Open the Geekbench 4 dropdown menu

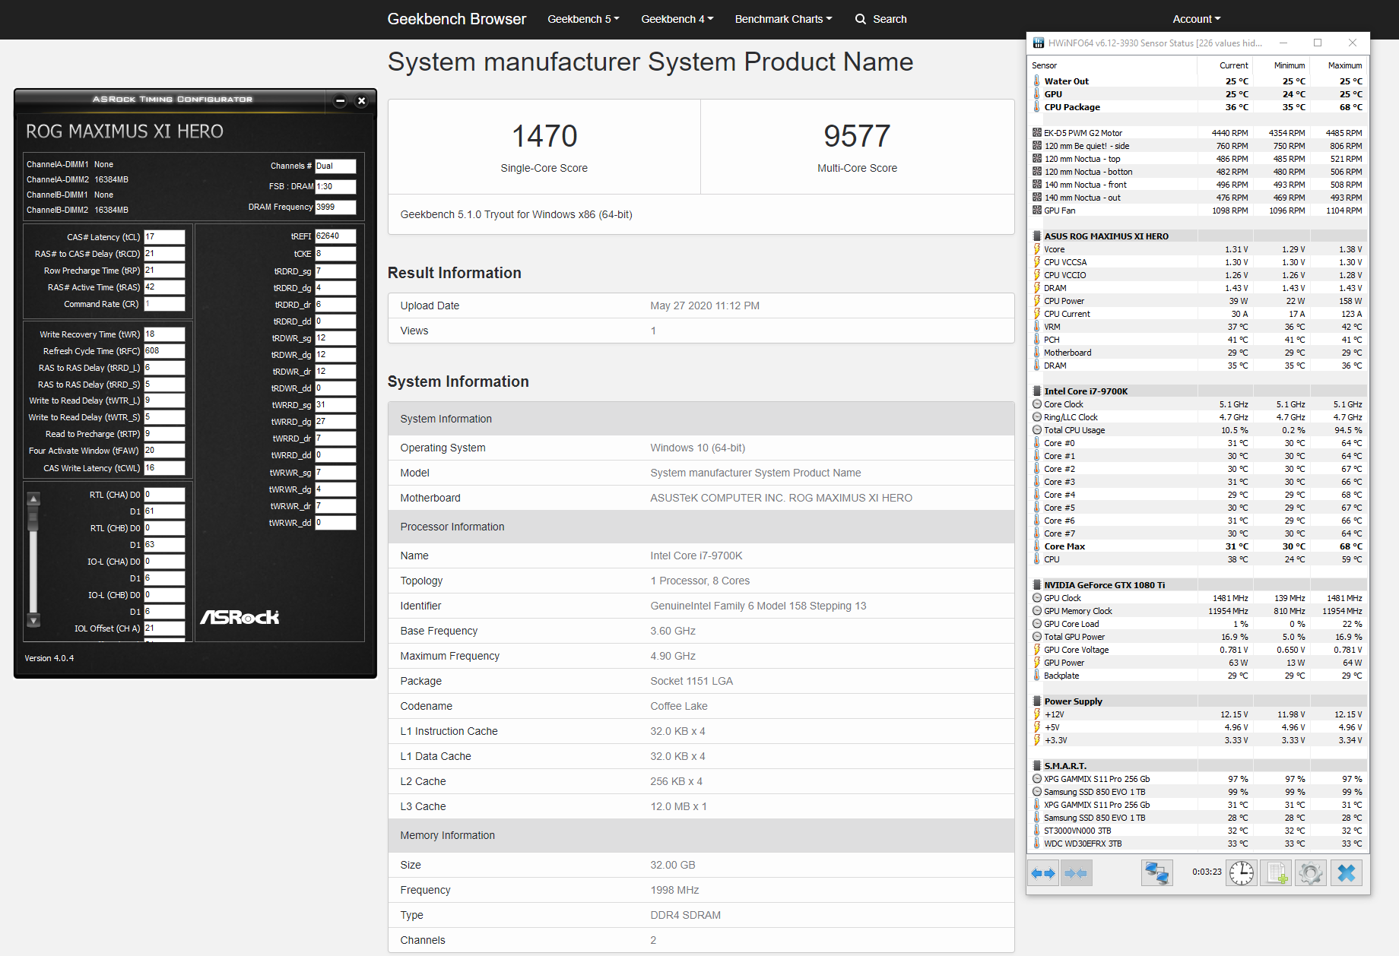pyautogui.click(x=677, y=19)
